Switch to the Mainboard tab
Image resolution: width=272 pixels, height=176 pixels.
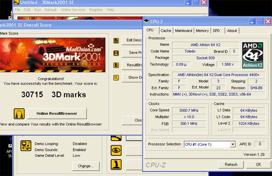pos(184,31)
